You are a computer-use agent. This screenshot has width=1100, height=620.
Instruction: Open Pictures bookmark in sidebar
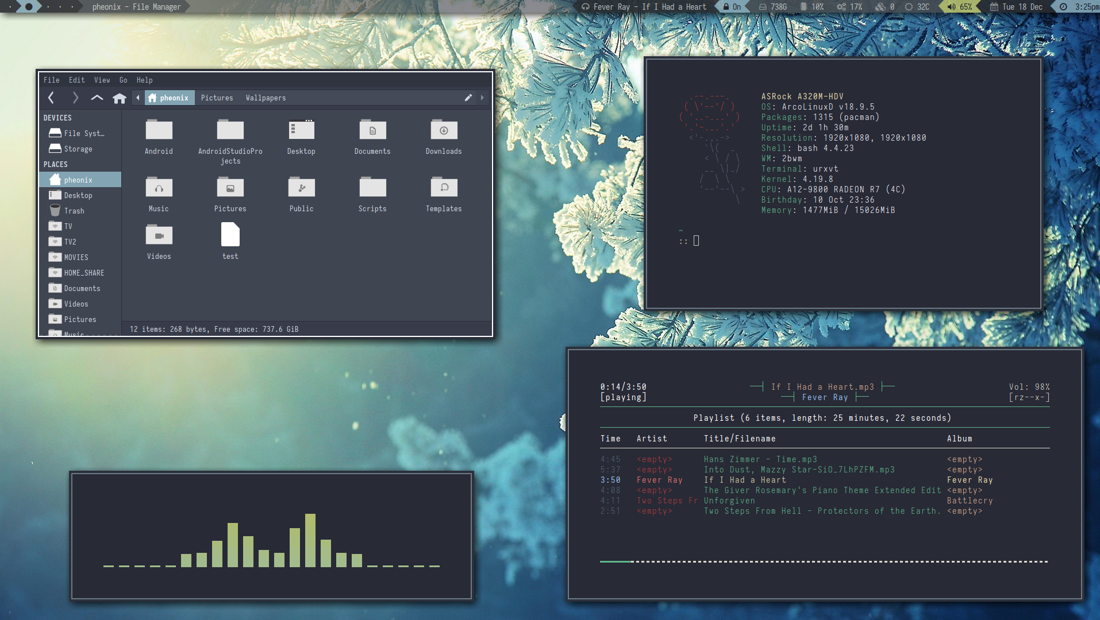[80, 319]
